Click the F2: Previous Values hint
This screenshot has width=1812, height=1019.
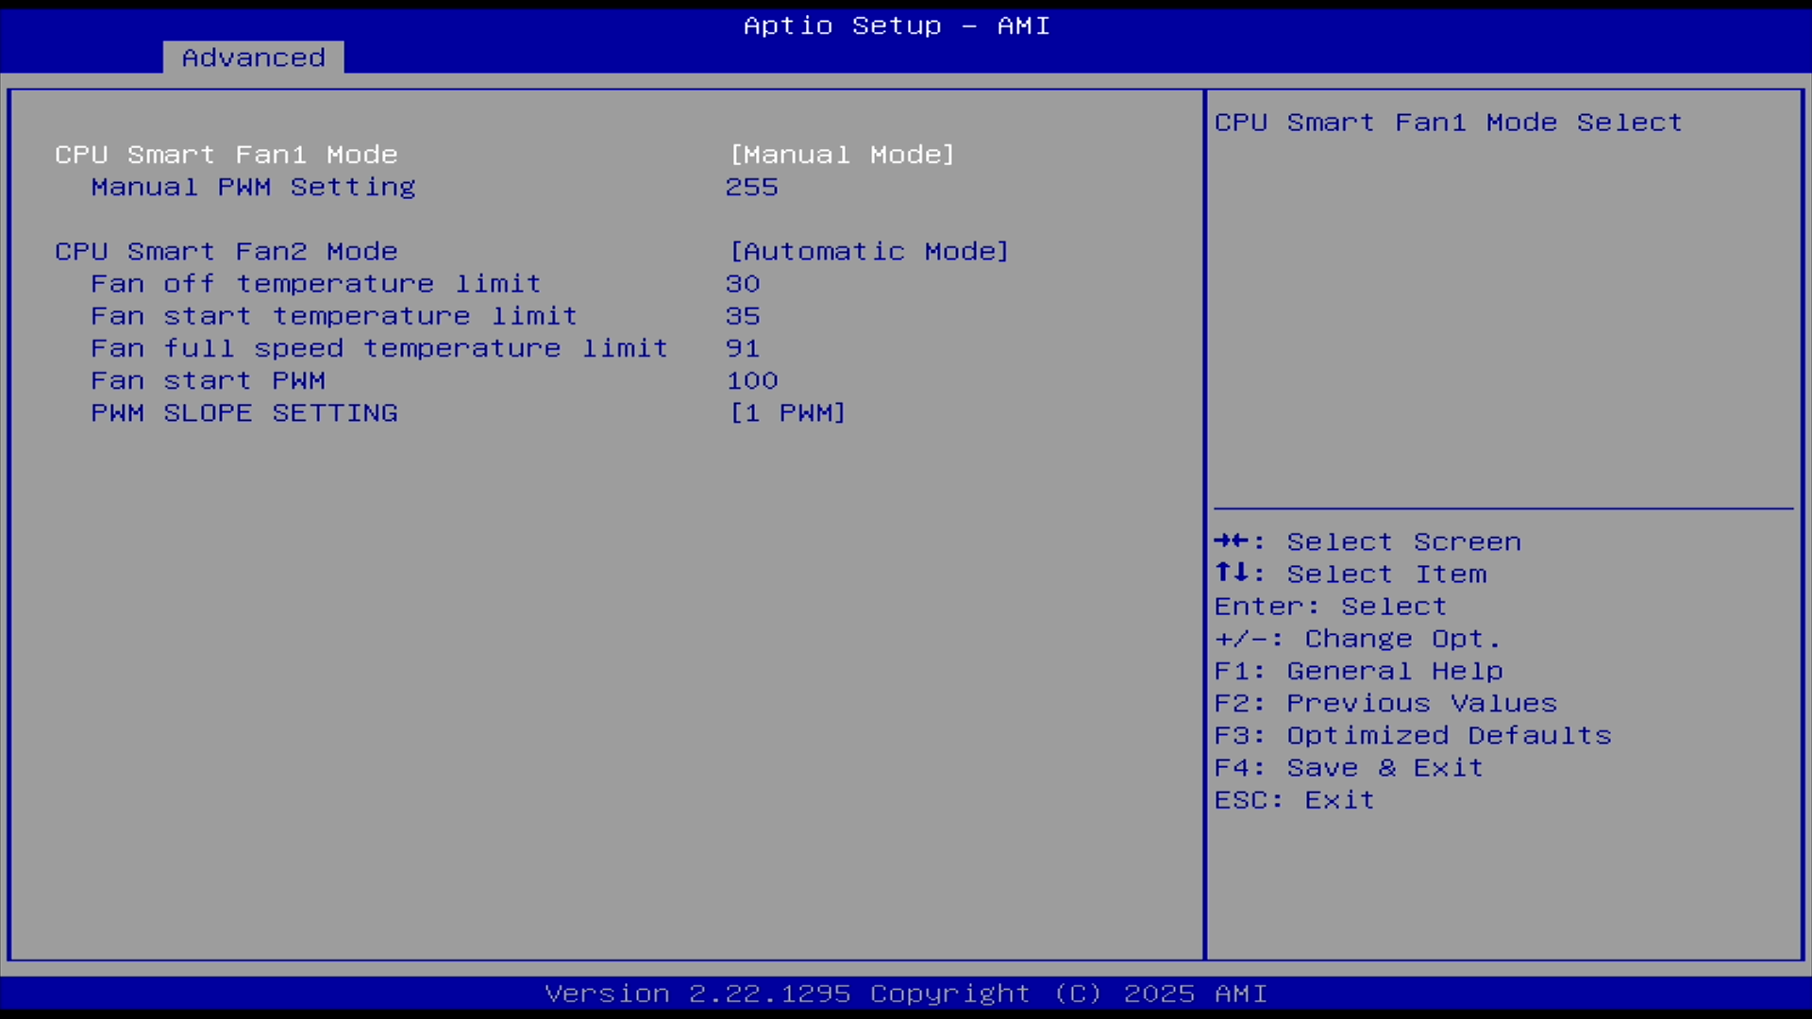(1385, 703)
